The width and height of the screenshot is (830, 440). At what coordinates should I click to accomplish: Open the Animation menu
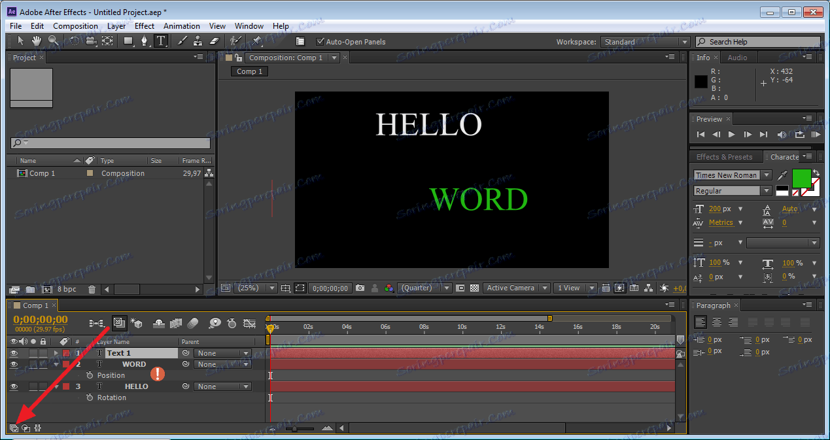pos(182,26)
